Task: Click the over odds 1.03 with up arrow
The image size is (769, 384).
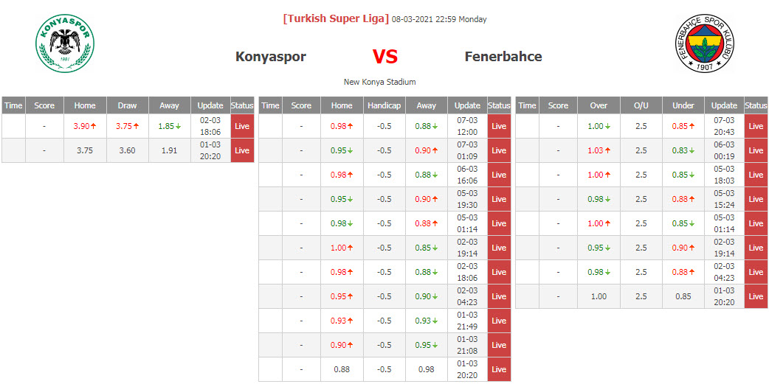Action: click(599, 150)
